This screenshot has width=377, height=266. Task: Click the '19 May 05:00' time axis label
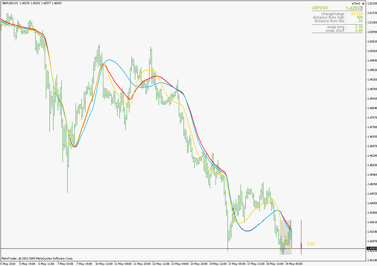[294, 264]
